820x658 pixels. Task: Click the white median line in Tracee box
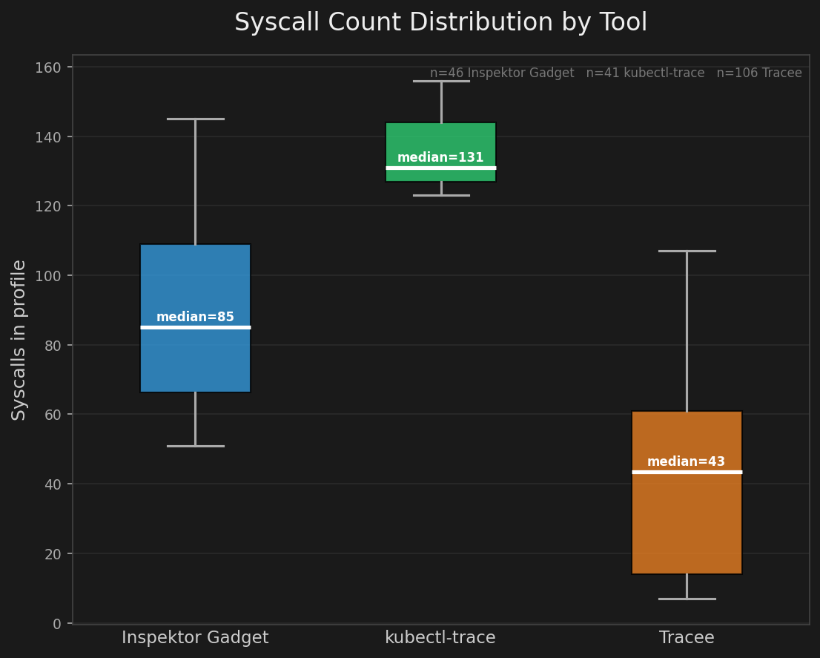pyautogui.click(x=687, y=473)
